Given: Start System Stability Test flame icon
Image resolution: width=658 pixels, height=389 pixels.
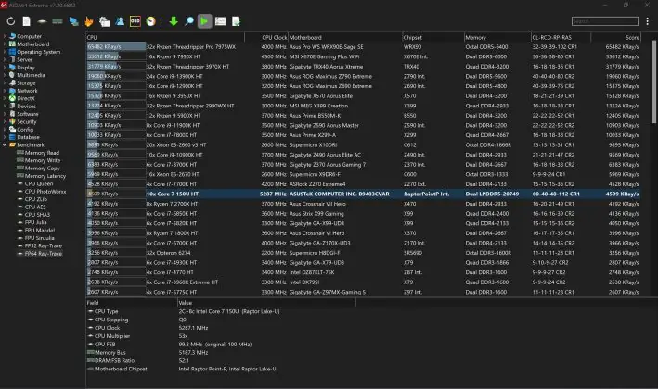Looking at the screenshot, I should pyautogui.click(x=89, y=21).
